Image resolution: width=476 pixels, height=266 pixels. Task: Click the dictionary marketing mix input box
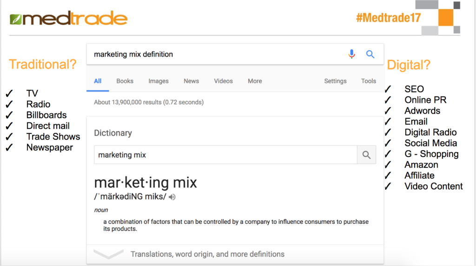[x=225, y=155]
